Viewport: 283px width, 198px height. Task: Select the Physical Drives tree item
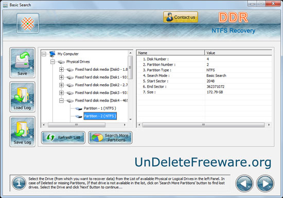click(78, 62)
